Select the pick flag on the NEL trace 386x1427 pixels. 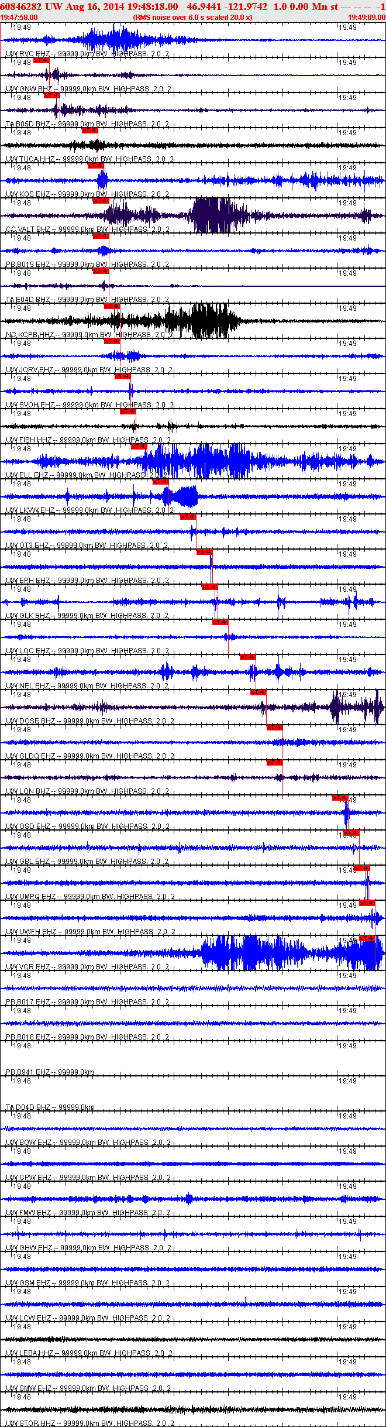coord(247,657)
